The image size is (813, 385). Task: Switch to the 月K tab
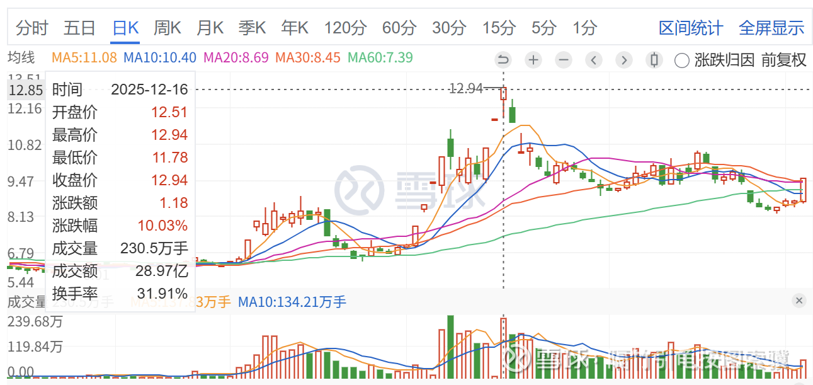click(x=210, y=28)
